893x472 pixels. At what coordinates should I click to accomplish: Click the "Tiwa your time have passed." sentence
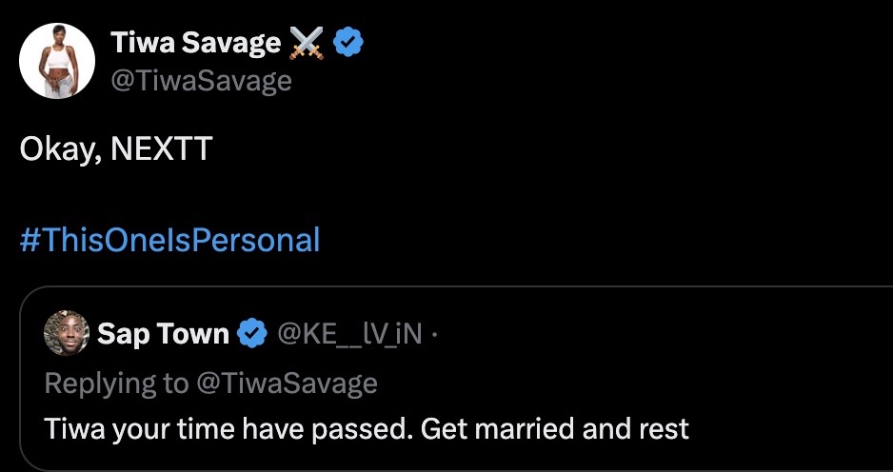pyautogui.click(x=228, y=428)
